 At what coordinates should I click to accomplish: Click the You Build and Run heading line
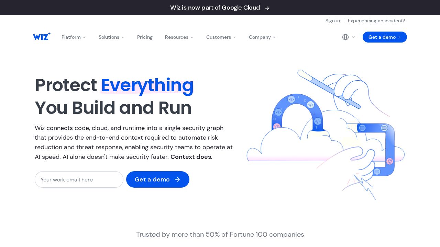coord(113,108)
